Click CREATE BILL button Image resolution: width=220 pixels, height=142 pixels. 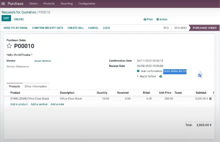tap(76, 28)
